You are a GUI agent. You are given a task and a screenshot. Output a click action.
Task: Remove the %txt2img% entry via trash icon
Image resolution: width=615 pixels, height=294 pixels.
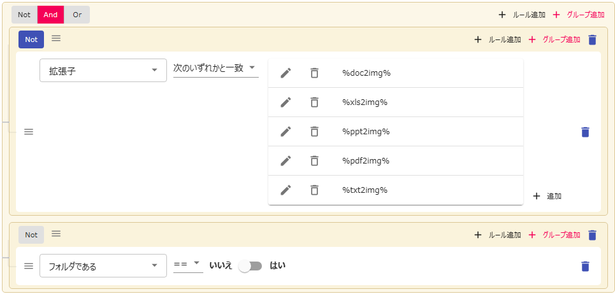tap(314, 190)
